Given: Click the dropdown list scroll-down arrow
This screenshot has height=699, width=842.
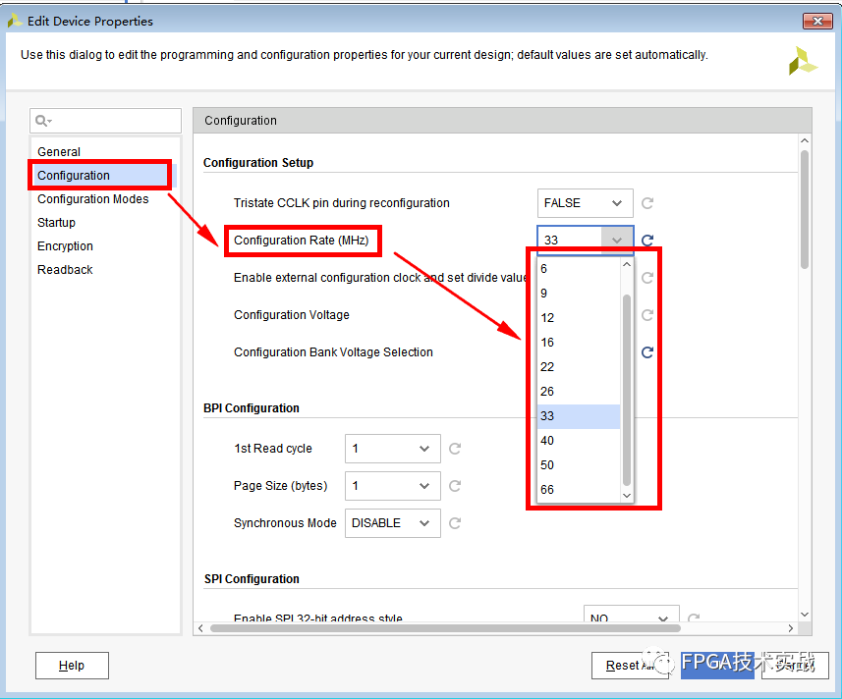Looking at the screenshot, I should pyautogui.click(x=627, y=496).
